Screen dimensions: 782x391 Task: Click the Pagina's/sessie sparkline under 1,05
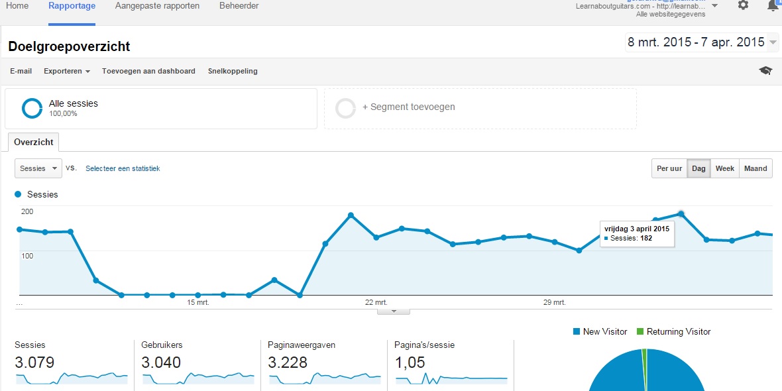(451, 378)
